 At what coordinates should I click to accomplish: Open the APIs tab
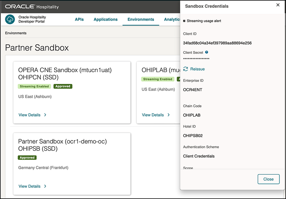pyautogui.click(x=79, y=19)
